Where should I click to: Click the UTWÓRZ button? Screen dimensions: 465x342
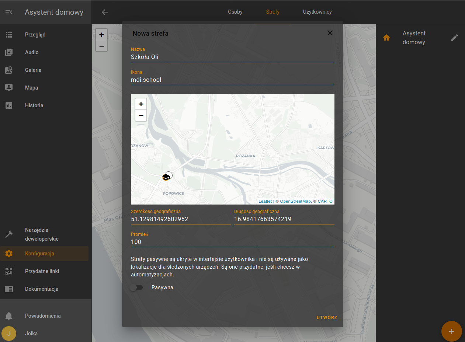coord(327,318)
